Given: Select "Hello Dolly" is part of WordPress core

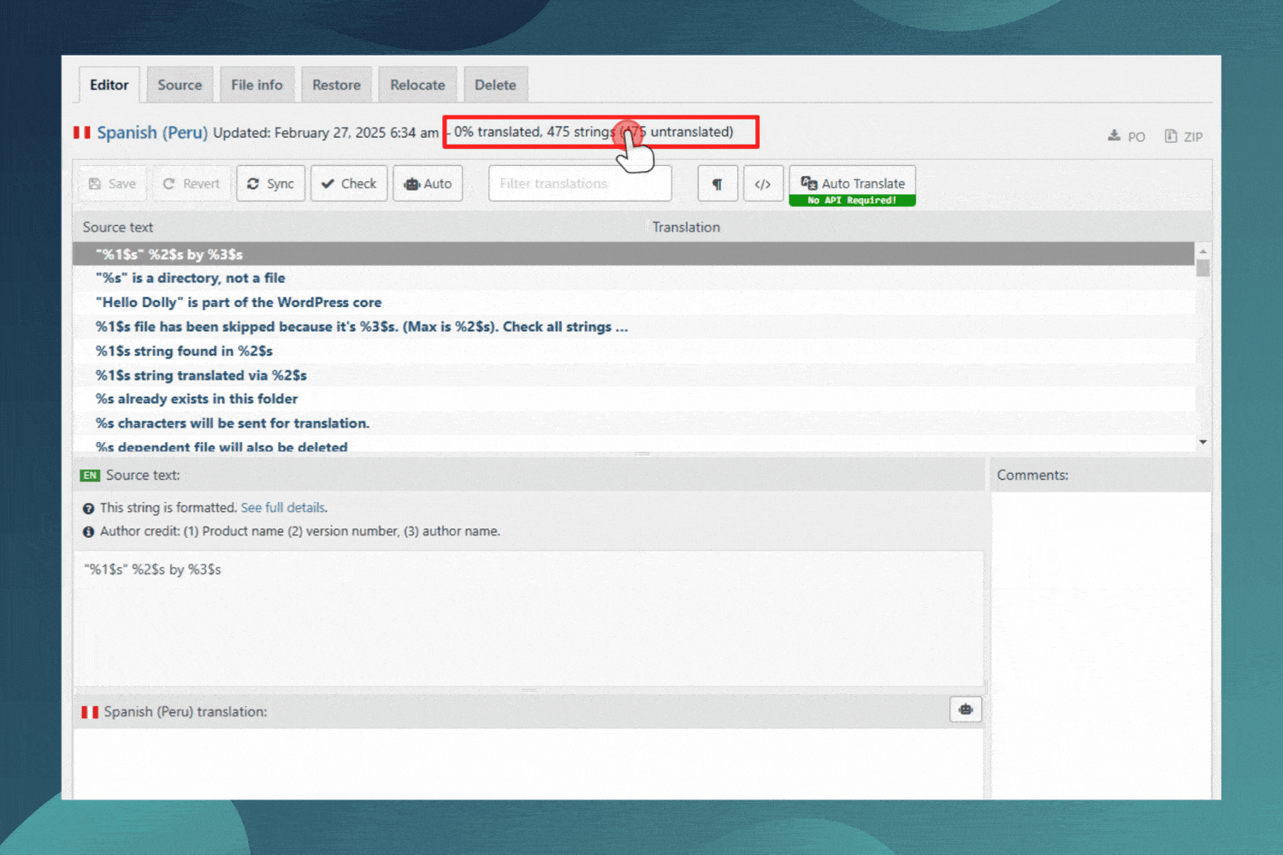Looking at the screenshot, I should tap(633, 302).
